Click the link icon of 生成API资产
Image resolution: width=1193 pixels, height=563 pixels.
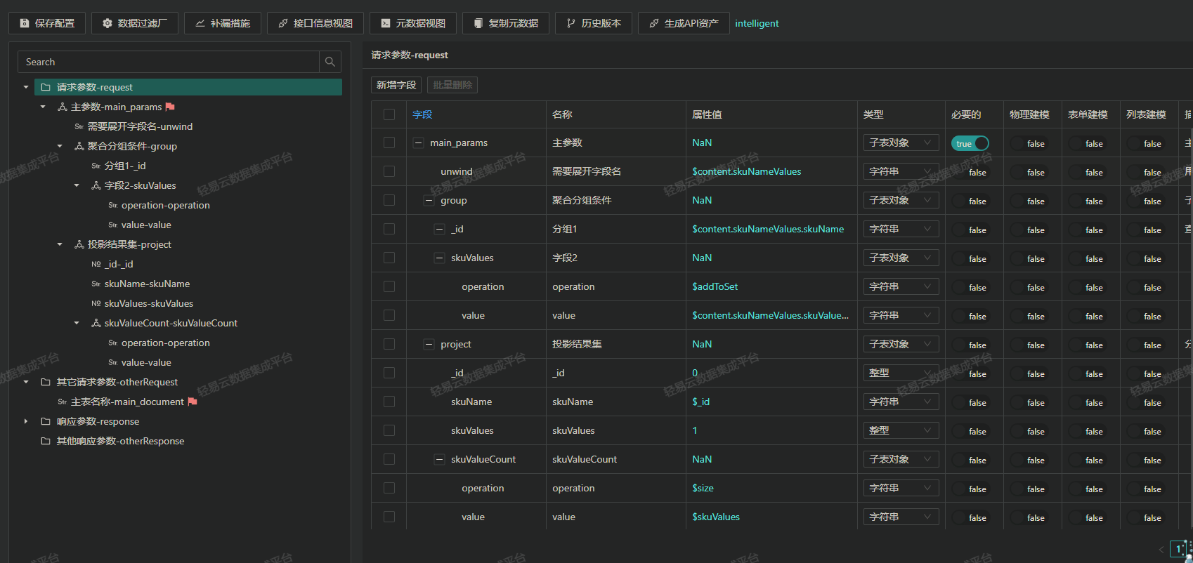coord(654,23)
